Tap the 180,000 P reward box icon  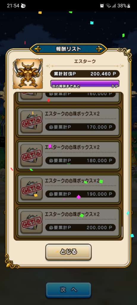pos(32,155)
